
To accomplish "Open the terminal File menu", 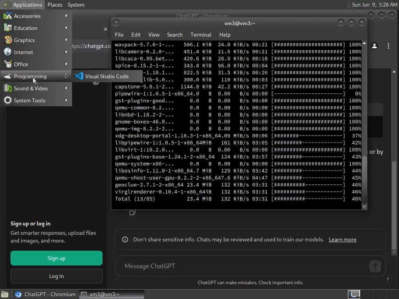I will [x=119, y=35].
